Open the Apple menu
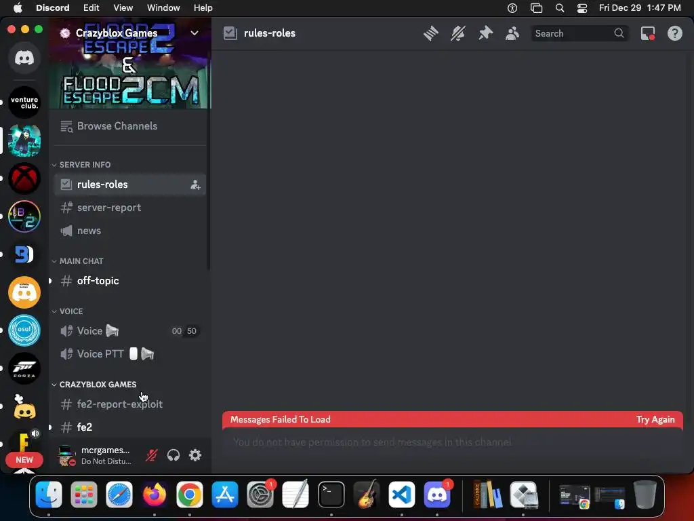 click(x=18, y=7)
